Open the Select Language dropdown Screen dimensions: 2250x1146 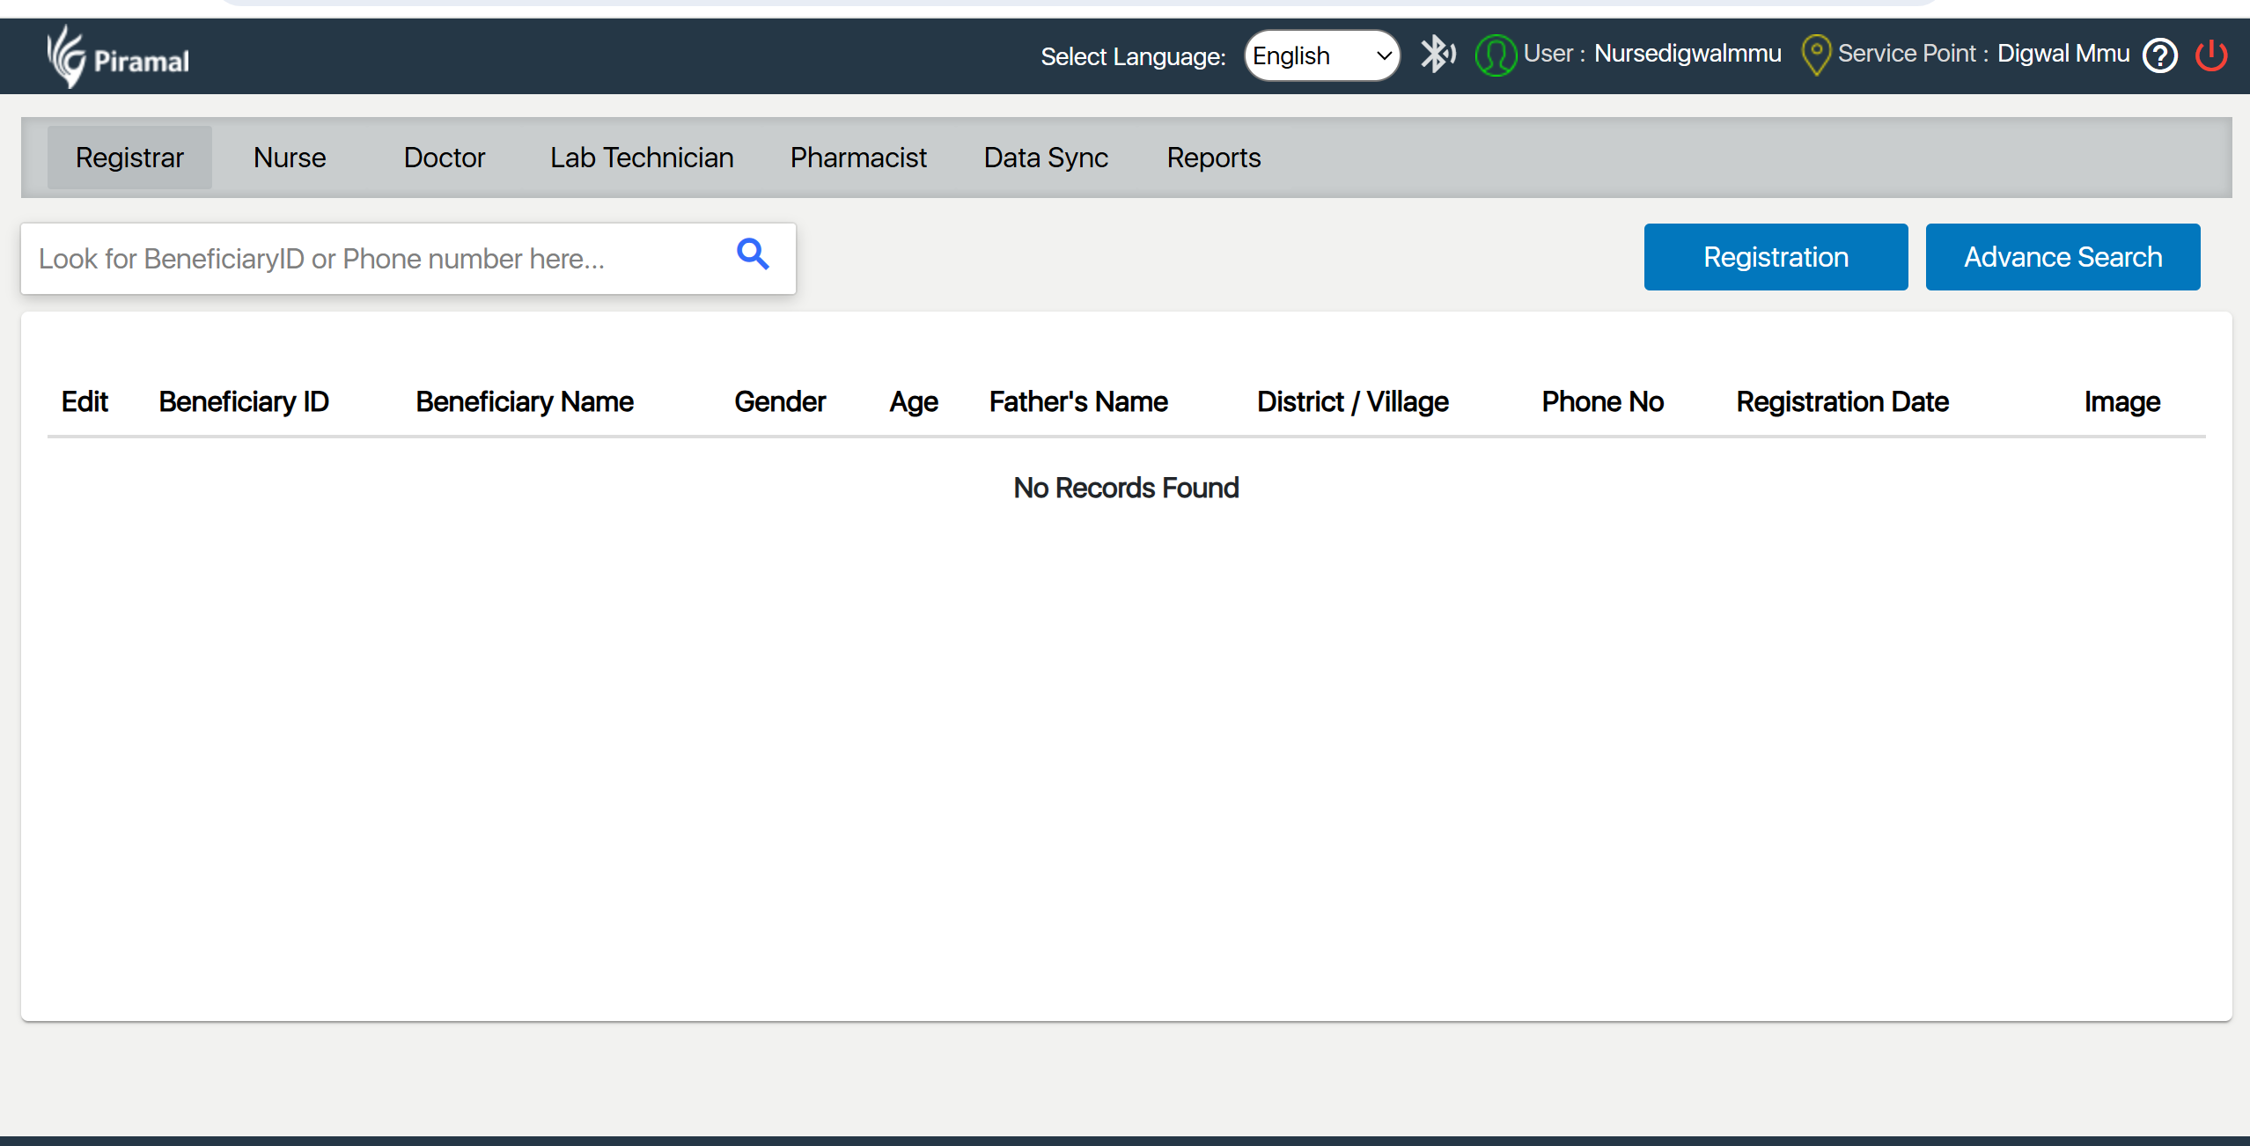pos(1321,55)
